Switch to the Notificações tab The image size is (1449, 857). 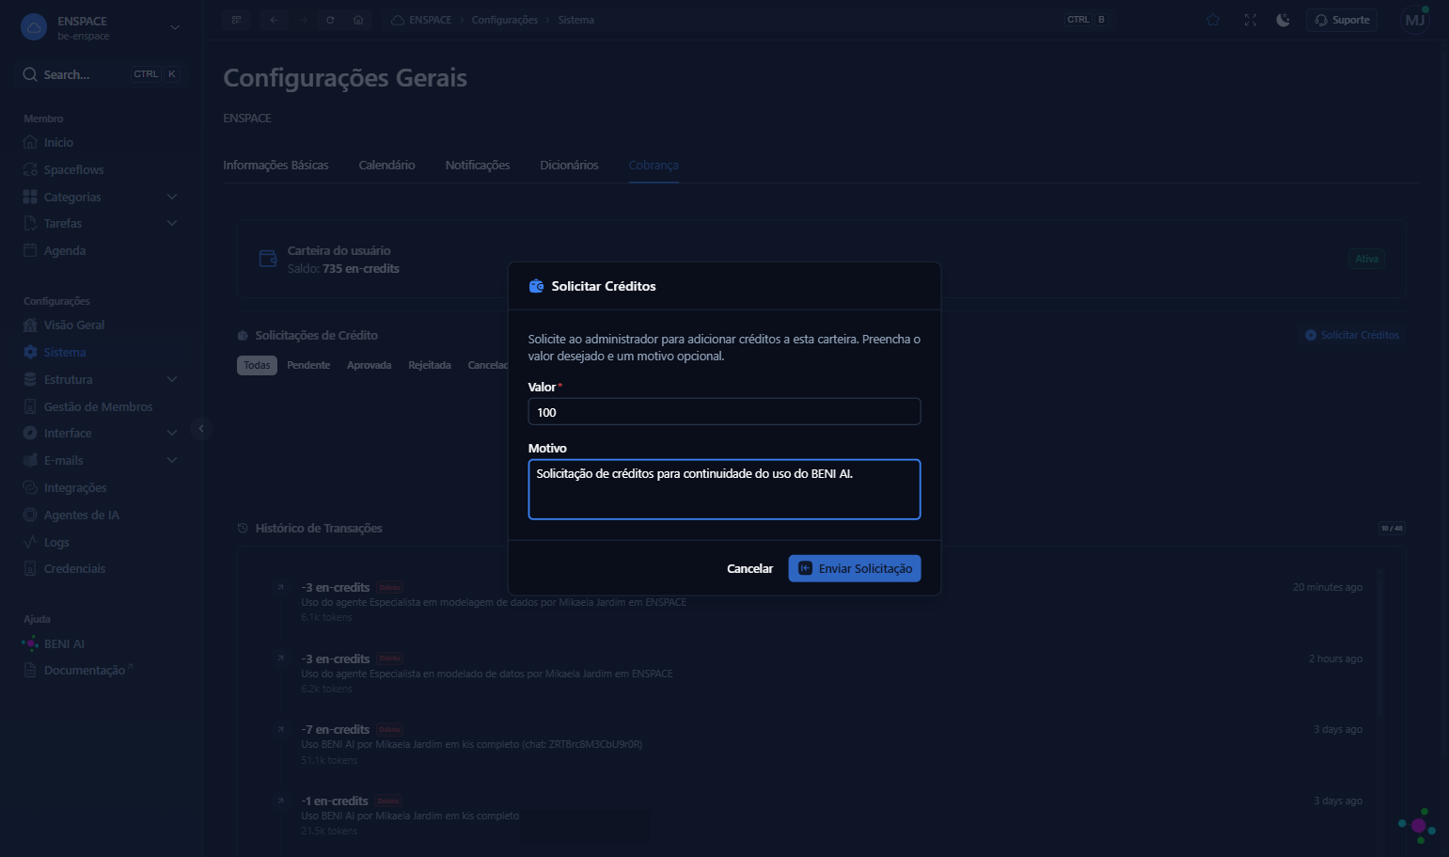[x=478, y=166]
